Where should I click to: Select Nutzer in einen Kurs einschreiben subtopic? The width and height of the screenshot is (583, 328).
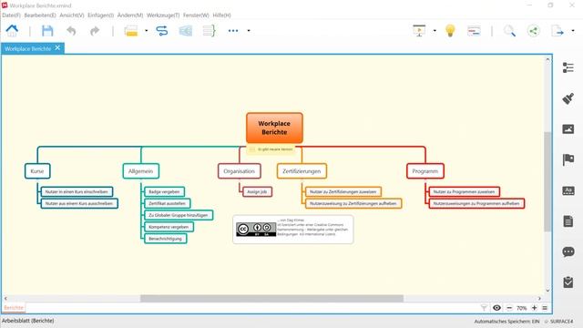(x=77, y=192)
